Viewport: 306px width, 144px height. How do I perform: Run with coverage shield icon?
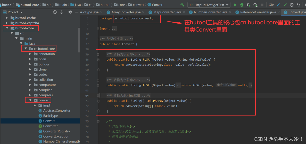coord(249,5)
